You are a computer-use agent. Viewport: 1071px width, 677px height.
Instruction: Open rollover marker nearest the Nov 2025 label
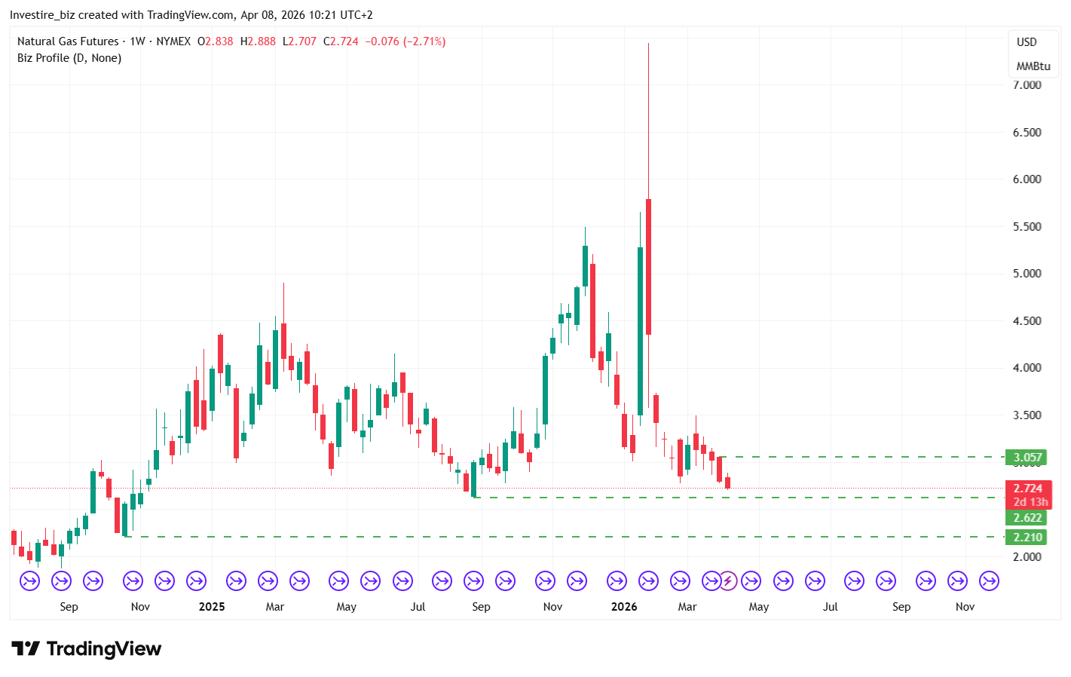[545, 581]
